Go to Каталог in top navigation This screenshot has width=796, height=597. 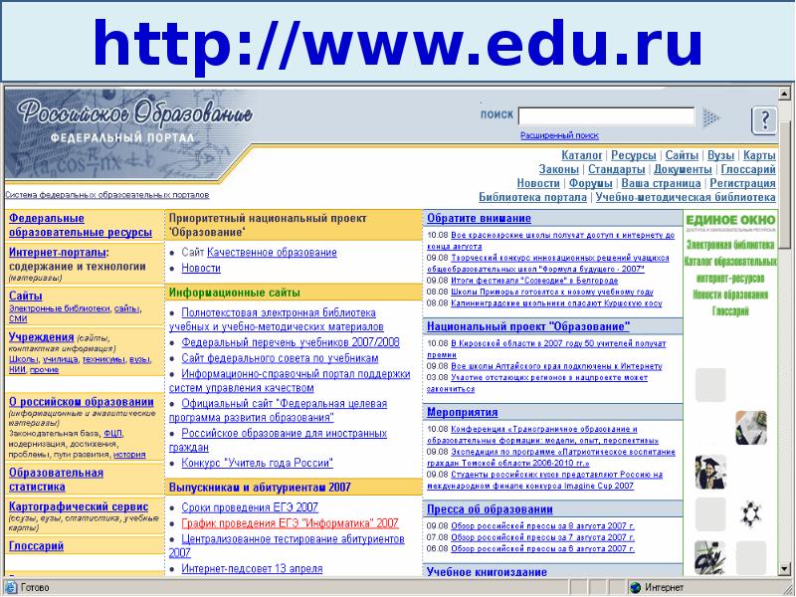(x=581, y=156)
